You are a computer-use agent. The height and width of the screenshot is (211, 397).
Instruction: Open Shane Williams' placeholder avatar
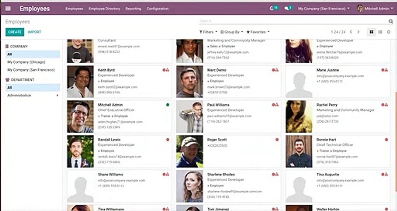(80, 186)
